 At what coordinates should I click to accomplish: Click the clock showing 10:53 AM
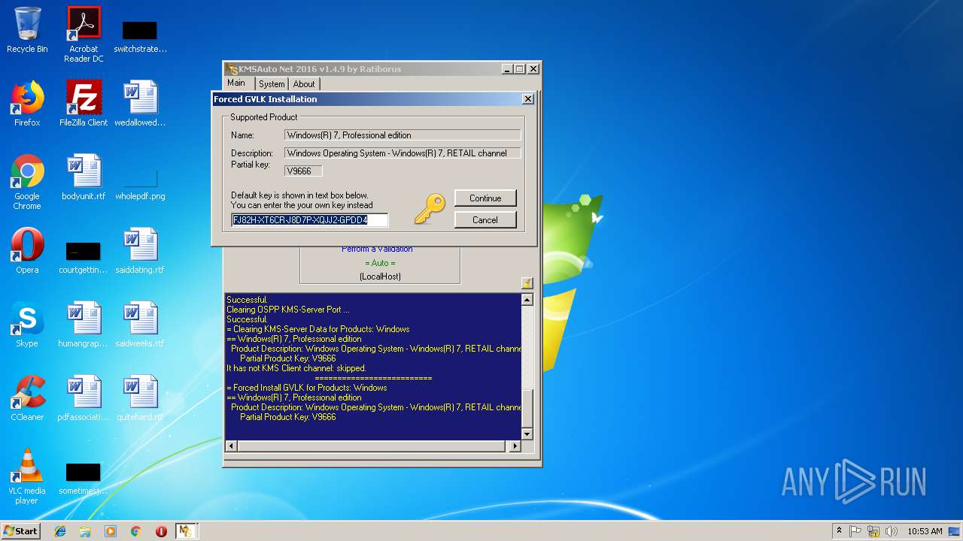click(x=925, y=531)
